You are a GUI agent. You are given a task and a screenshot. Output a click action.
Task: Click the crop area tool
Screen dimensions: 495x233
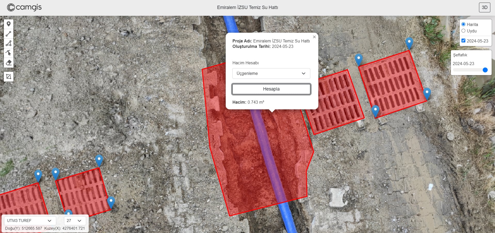[9, 76]
